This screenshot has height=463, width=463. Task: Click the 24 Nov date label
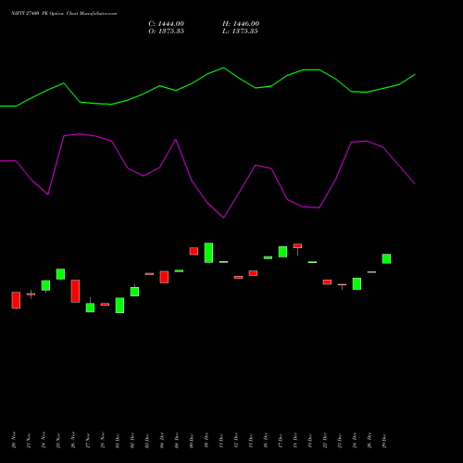(x=44, y=440)
